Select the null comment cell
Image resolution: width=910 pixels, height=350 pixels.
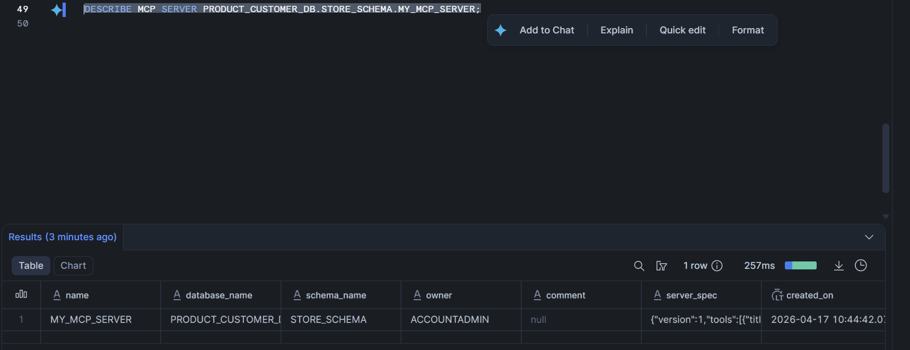(581, 320)
